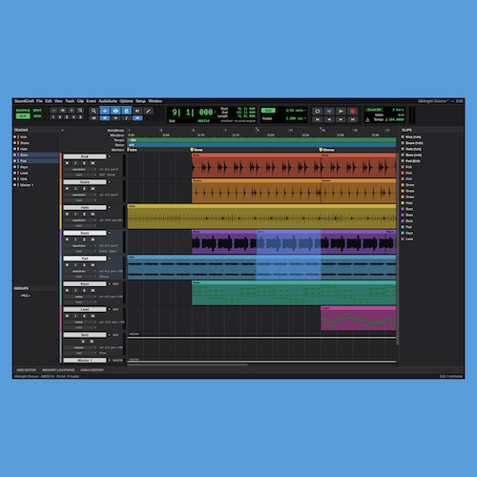Select the Scrubber speaker tool
This screenshot has height=477, width=477.
pos(137,111)
